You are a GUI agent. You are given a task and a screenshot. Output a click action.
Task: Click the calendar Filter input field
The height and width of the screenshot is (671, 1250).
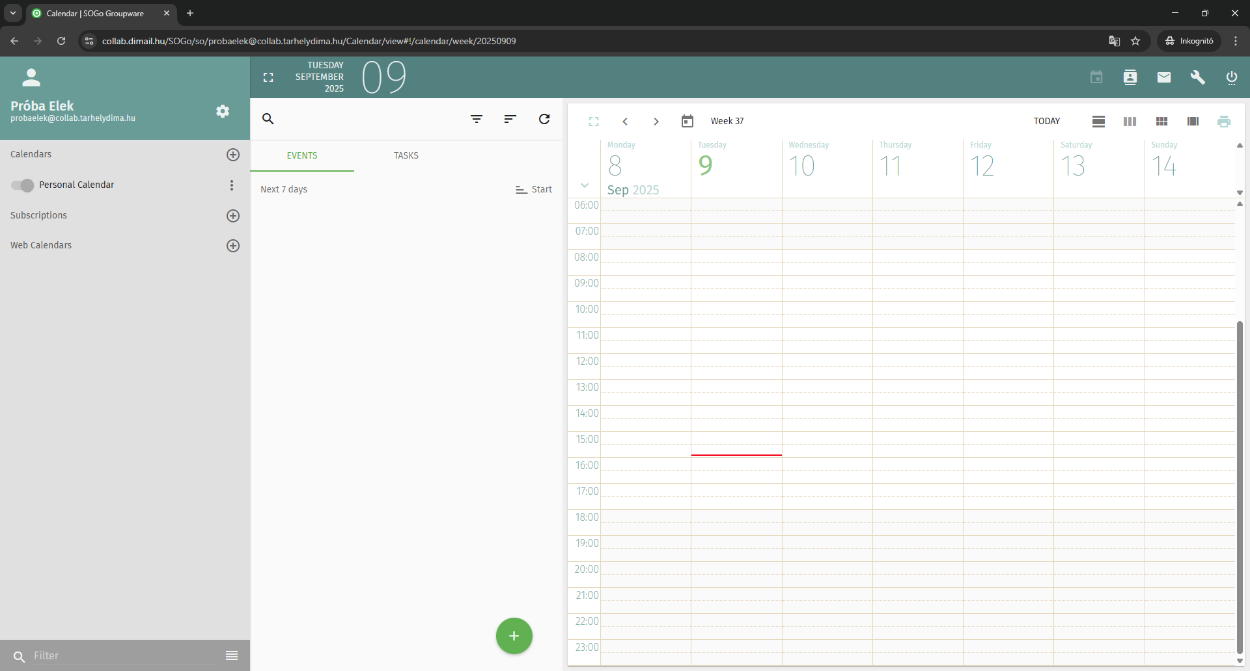124,655
